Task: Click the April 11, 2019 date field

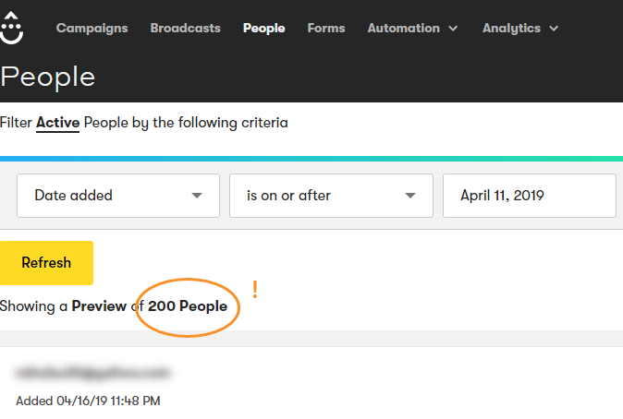Action: coord(530,196)
